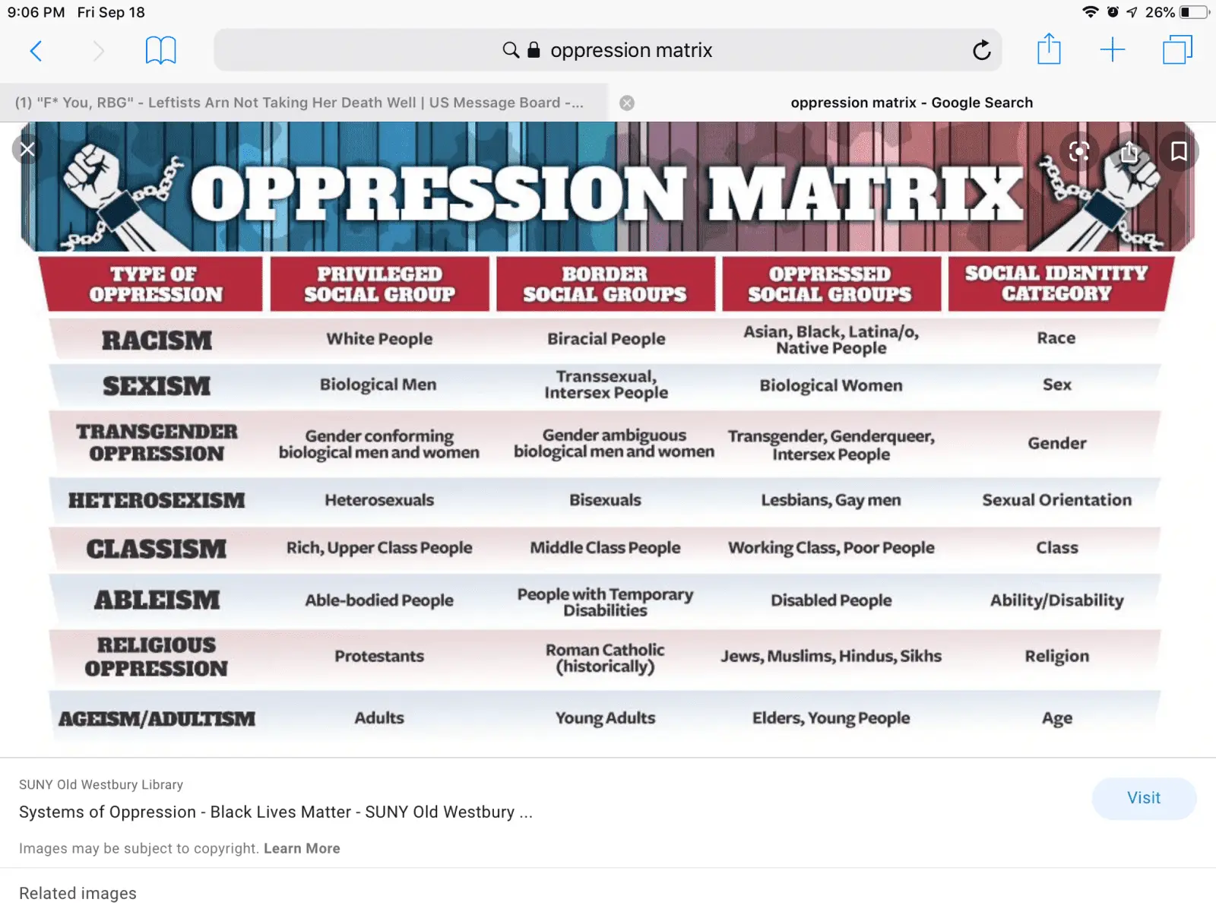Tap the battery indicator in status bar
The height and width of the screenshot is (912, 1216).
(x=1195, y=12)
